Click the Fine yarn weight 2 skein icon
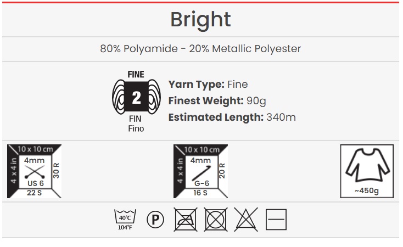 pos(136,97)
